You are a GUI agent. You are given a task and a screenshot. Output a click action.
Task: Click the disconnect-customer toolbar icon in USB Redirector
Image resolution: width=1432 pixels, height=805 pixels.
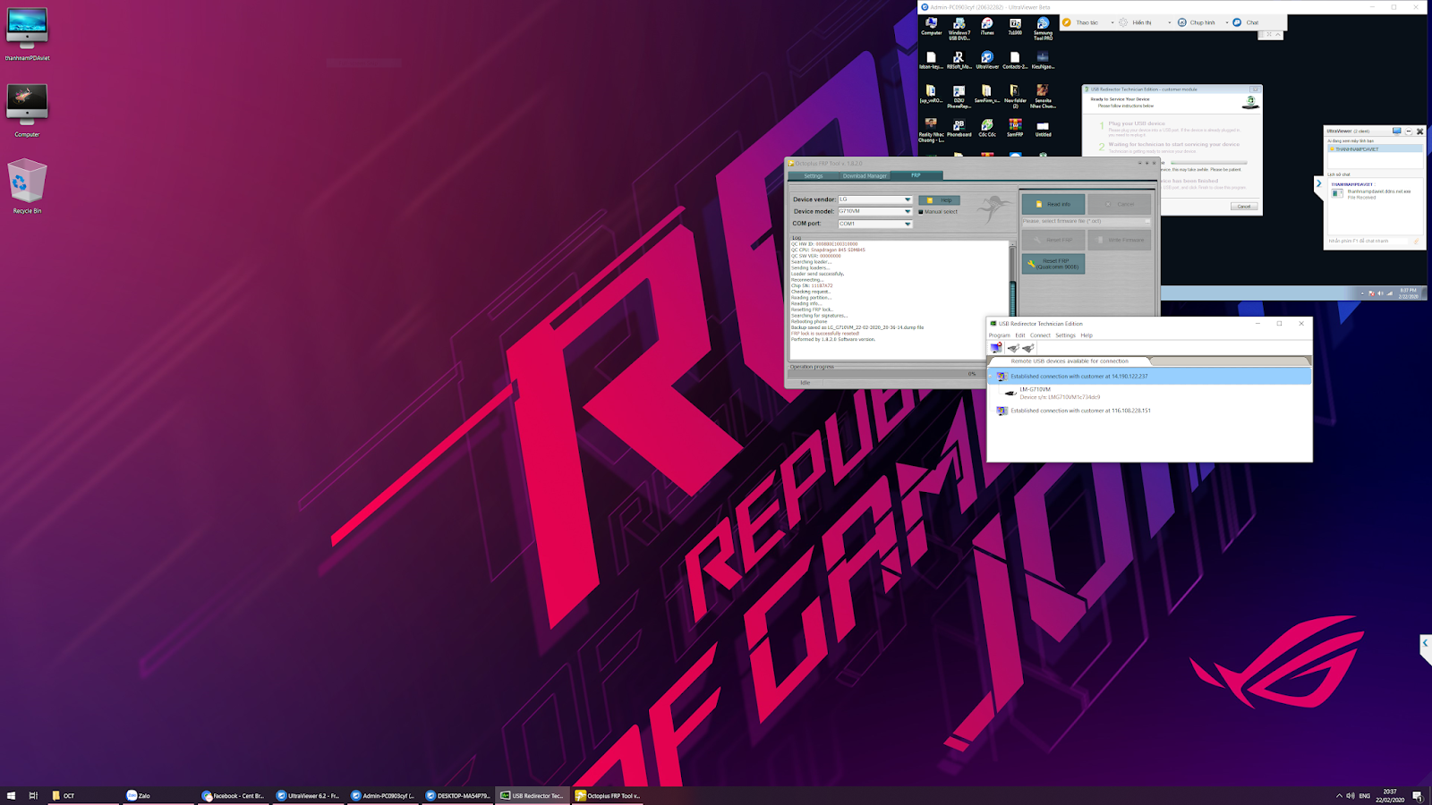(996, 348)
